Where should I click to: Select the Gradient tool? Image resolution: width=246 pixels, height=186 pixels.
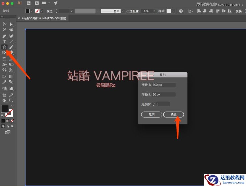point(11,77)
